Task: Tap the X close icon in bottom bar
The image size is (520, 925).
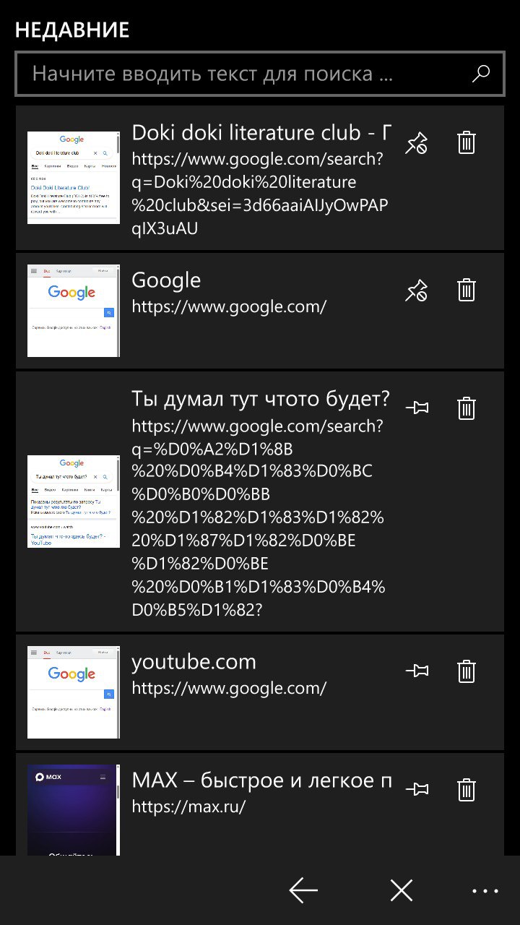Action: 402,890
